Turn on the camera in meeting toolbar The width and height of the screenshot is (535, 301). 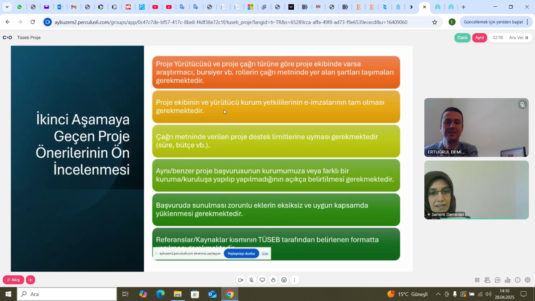(x=240, y=280)
